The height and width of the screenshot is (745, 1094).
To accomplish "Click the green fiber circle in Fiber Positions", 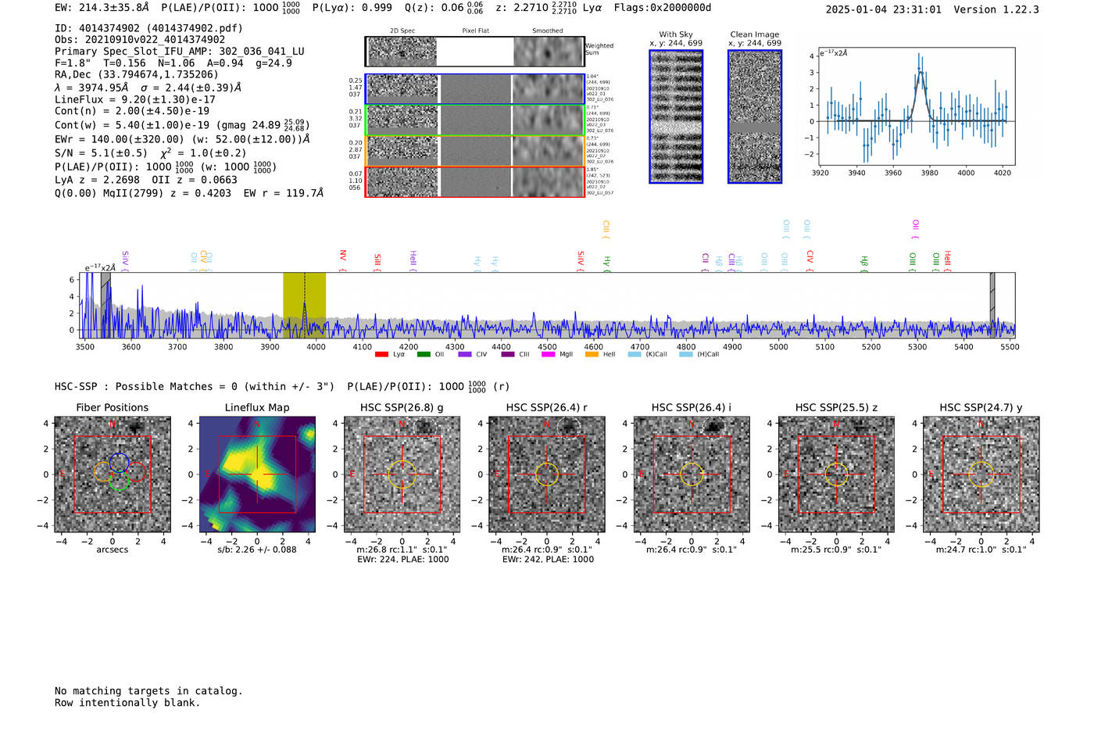I will pos(119,482).
